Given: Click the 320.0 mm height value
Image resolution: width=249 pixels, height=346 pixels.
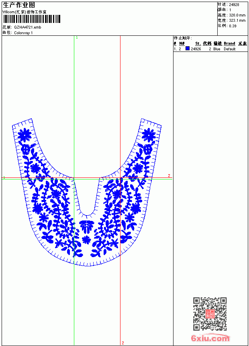Looking at the screenshot, I should [x=237, y=15].
